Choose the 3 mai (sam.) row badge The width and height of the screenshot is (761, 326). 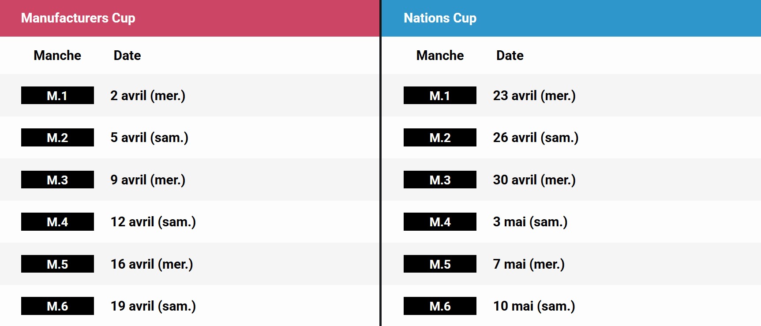pos(440,221)
